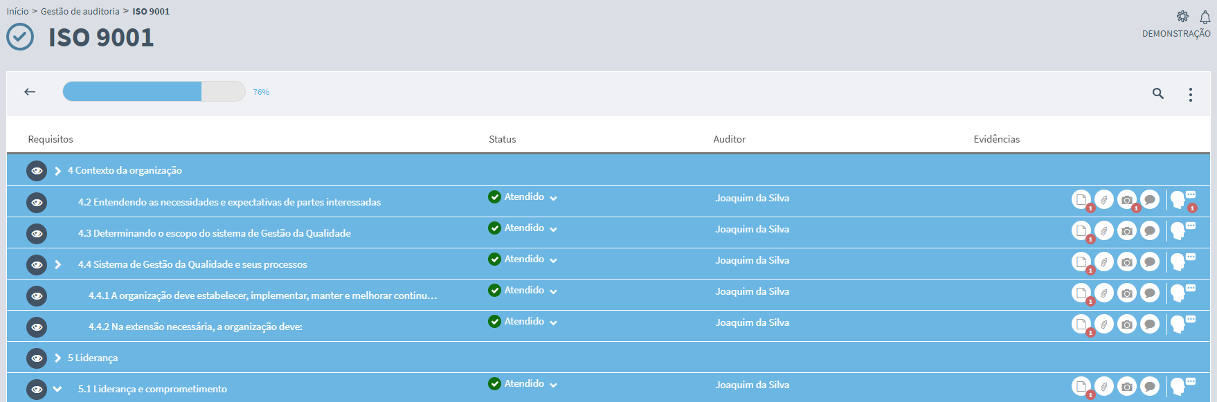Open camera icon in row 4.4

[x=1127, y=262]
